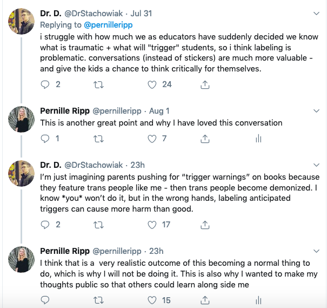This screenshot has height=308, width=327.
Task: View analytics for Pernille's last tweet
Action: coord(258,300)
